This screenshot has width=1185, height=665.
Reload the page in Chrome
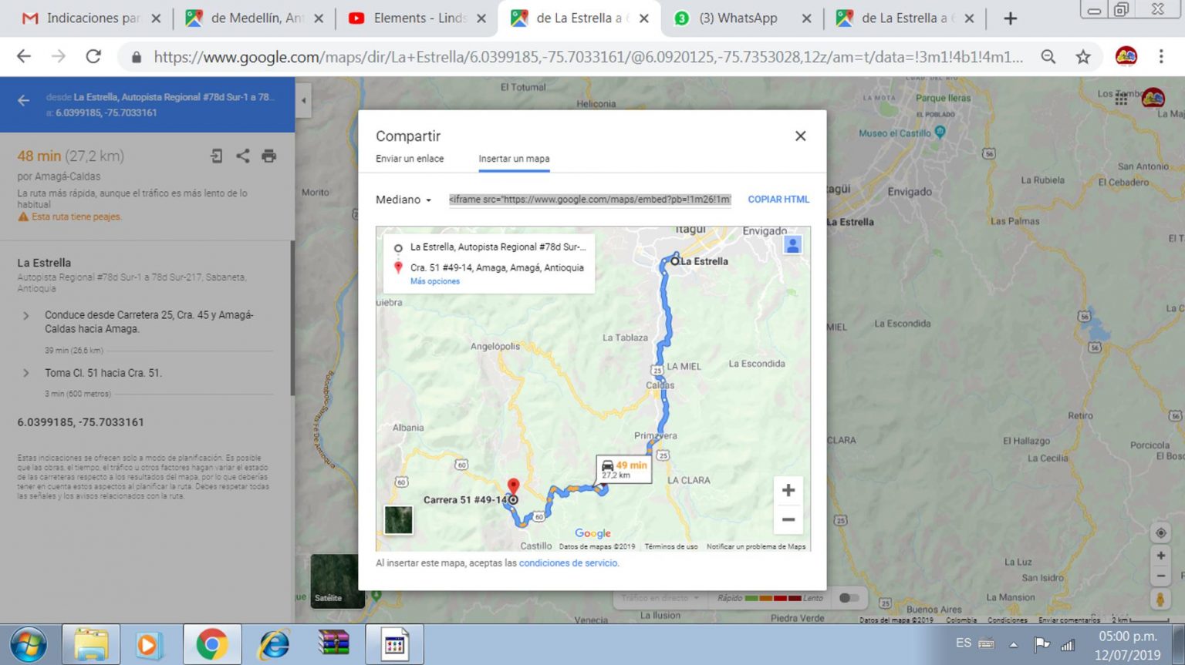(x=93, y=57)
